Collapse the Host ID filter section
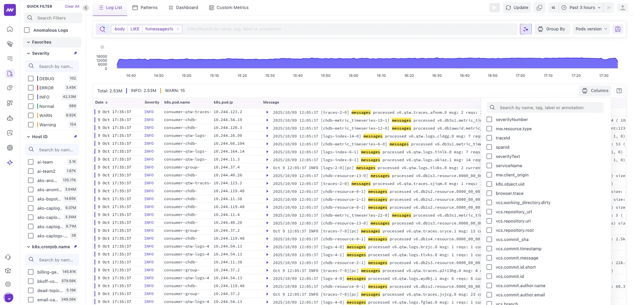The width and height of the screenshot is (634, 305). coord(29,137)
